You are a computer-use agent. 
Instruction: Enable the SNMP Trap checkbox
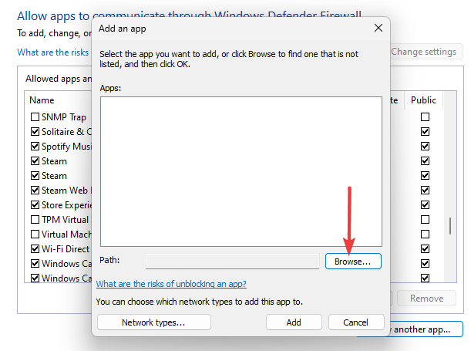pyautogui.click(x=35, y=117)
